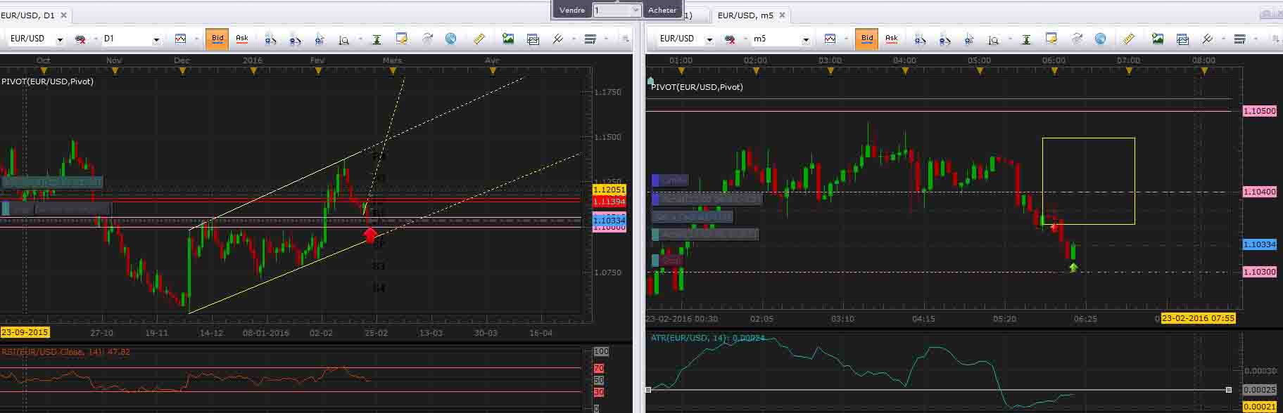Screen dimensions: 1283x413
Task: Toggle Bid price in D1 chart
Action: (x=217, y=39)
